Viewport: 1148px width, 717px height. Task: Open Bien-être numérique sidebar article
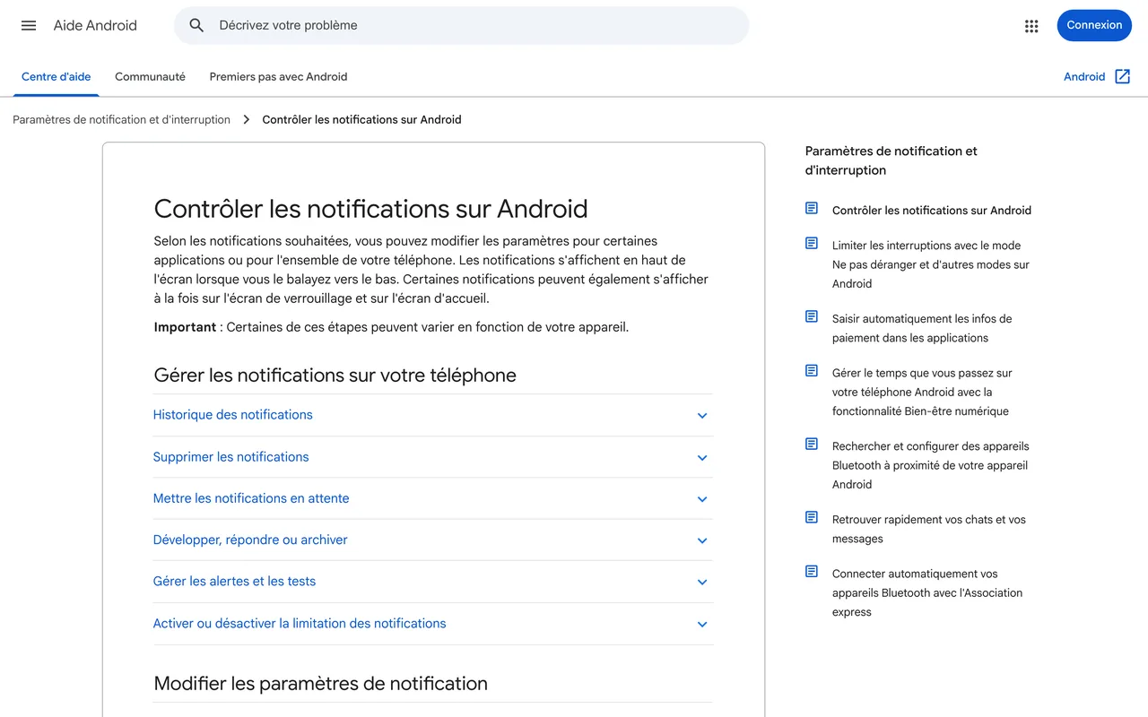pyautogui.click(x=922, y=393)
